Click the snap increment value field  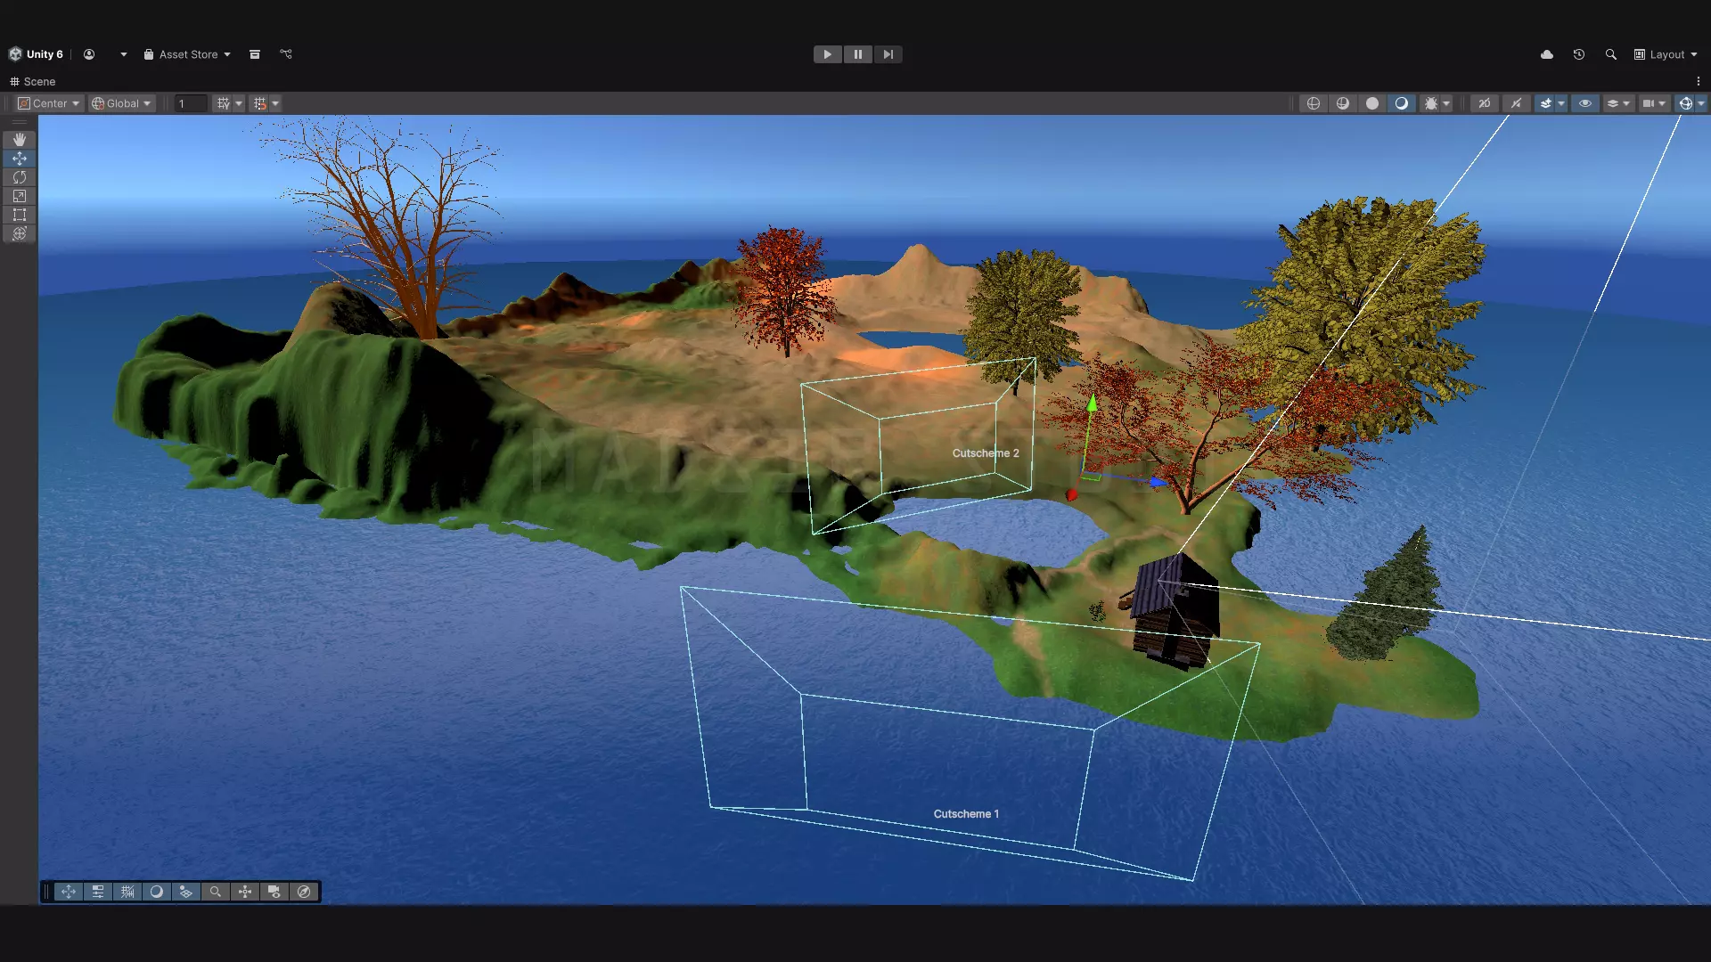pos(191,103)
